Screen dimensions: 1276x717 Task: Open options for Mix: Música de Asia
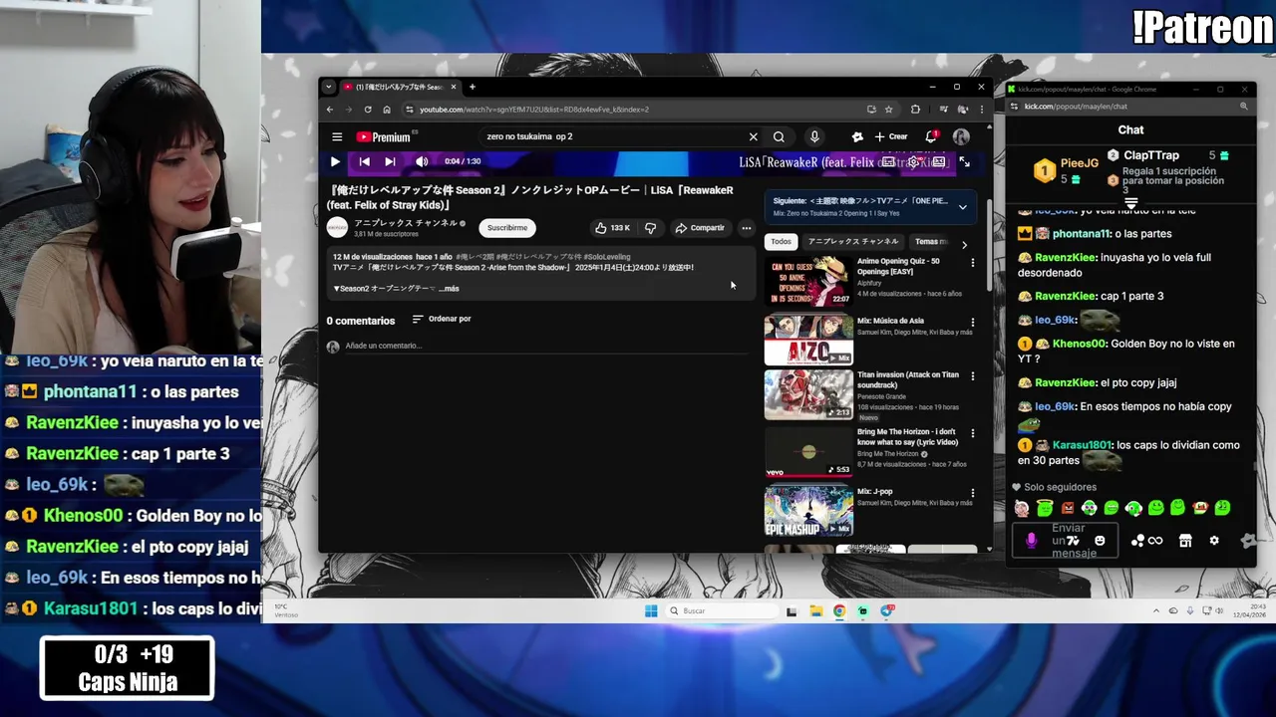tap(973, 323)
